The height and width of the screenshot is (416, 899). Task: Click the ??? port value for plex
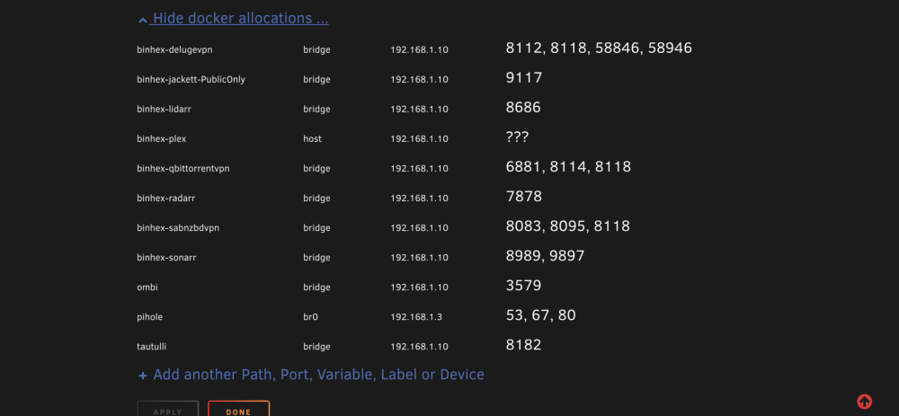tap(517, 137)
